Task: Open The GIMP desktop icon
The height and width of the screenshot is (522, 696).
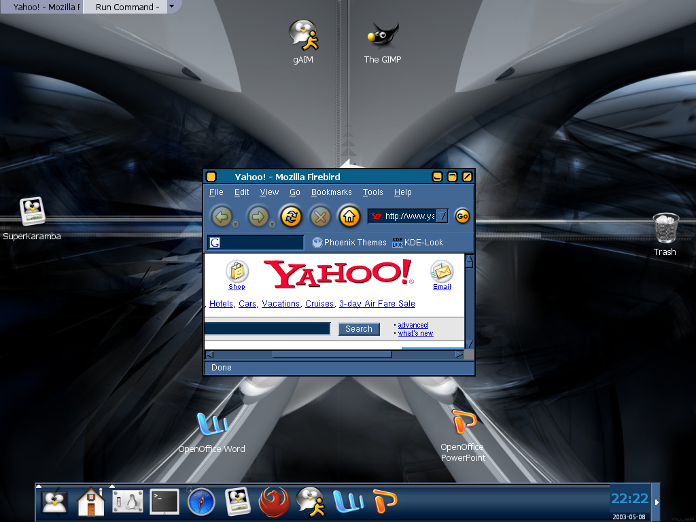Action: (383, 41)
